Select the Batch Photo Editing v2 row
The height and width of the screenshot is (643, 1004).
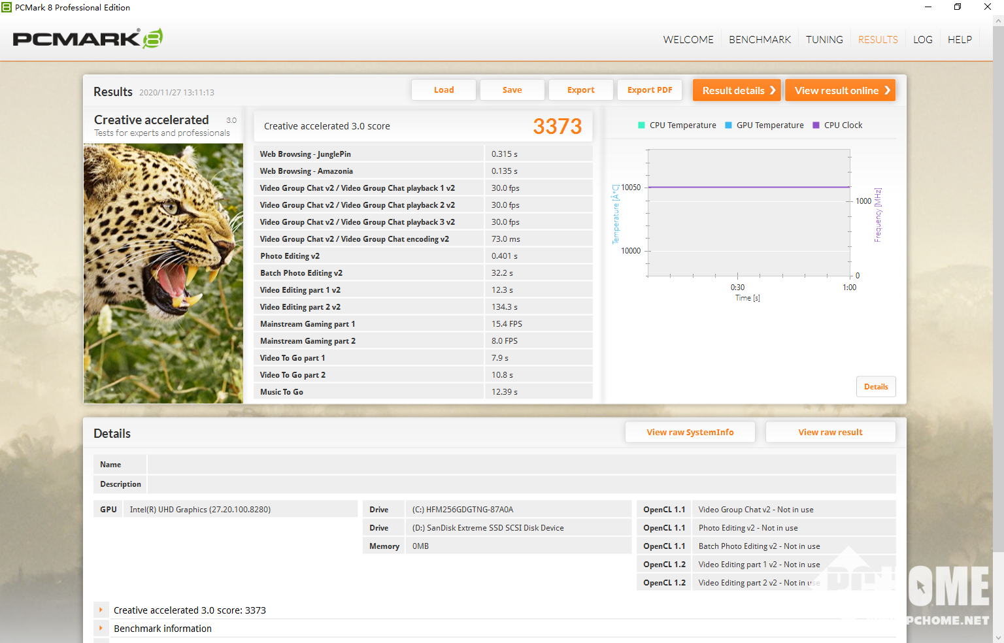coord(423,273)
